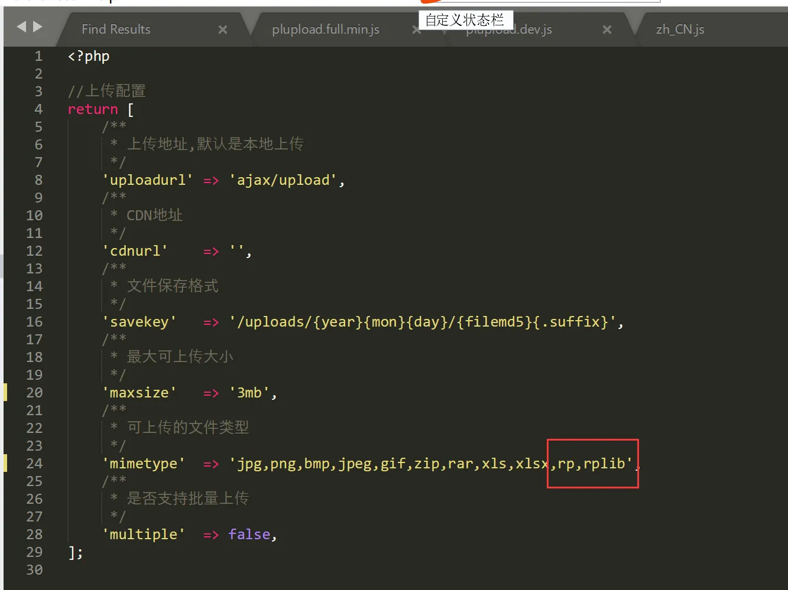The image size is (788, 590).
Task: Click the false value on line 28
Action: point(249,534)
